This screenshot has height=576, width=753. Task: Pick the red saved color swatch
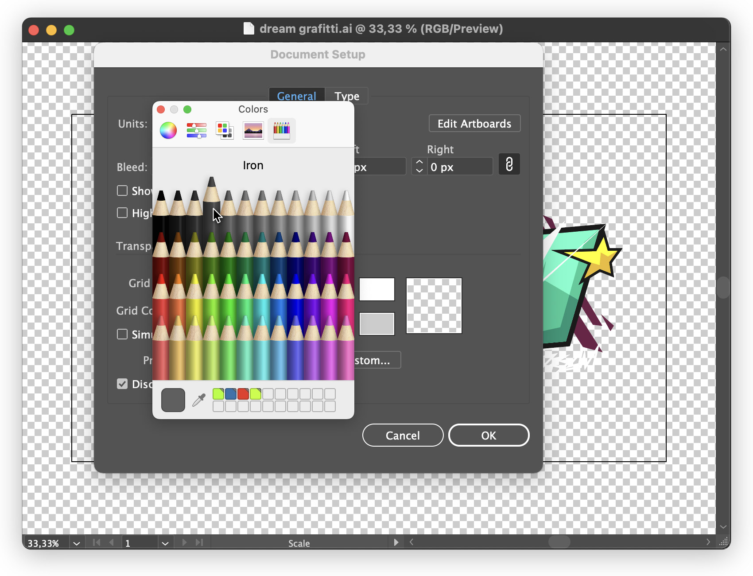[243, 394]
